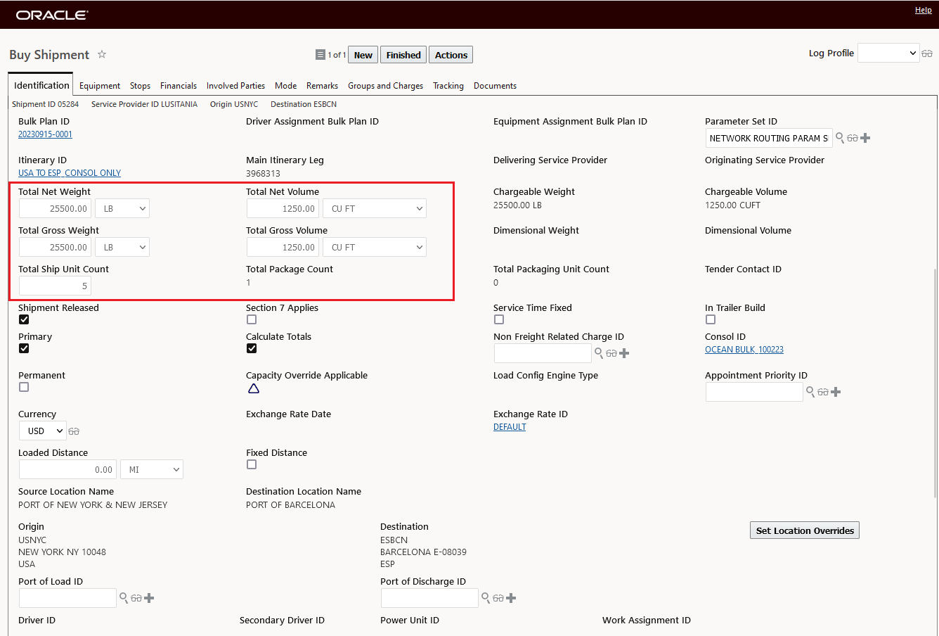Switch to the Equipment tab
Viewport: 939px width, 636px height.
tap(100, 86)
